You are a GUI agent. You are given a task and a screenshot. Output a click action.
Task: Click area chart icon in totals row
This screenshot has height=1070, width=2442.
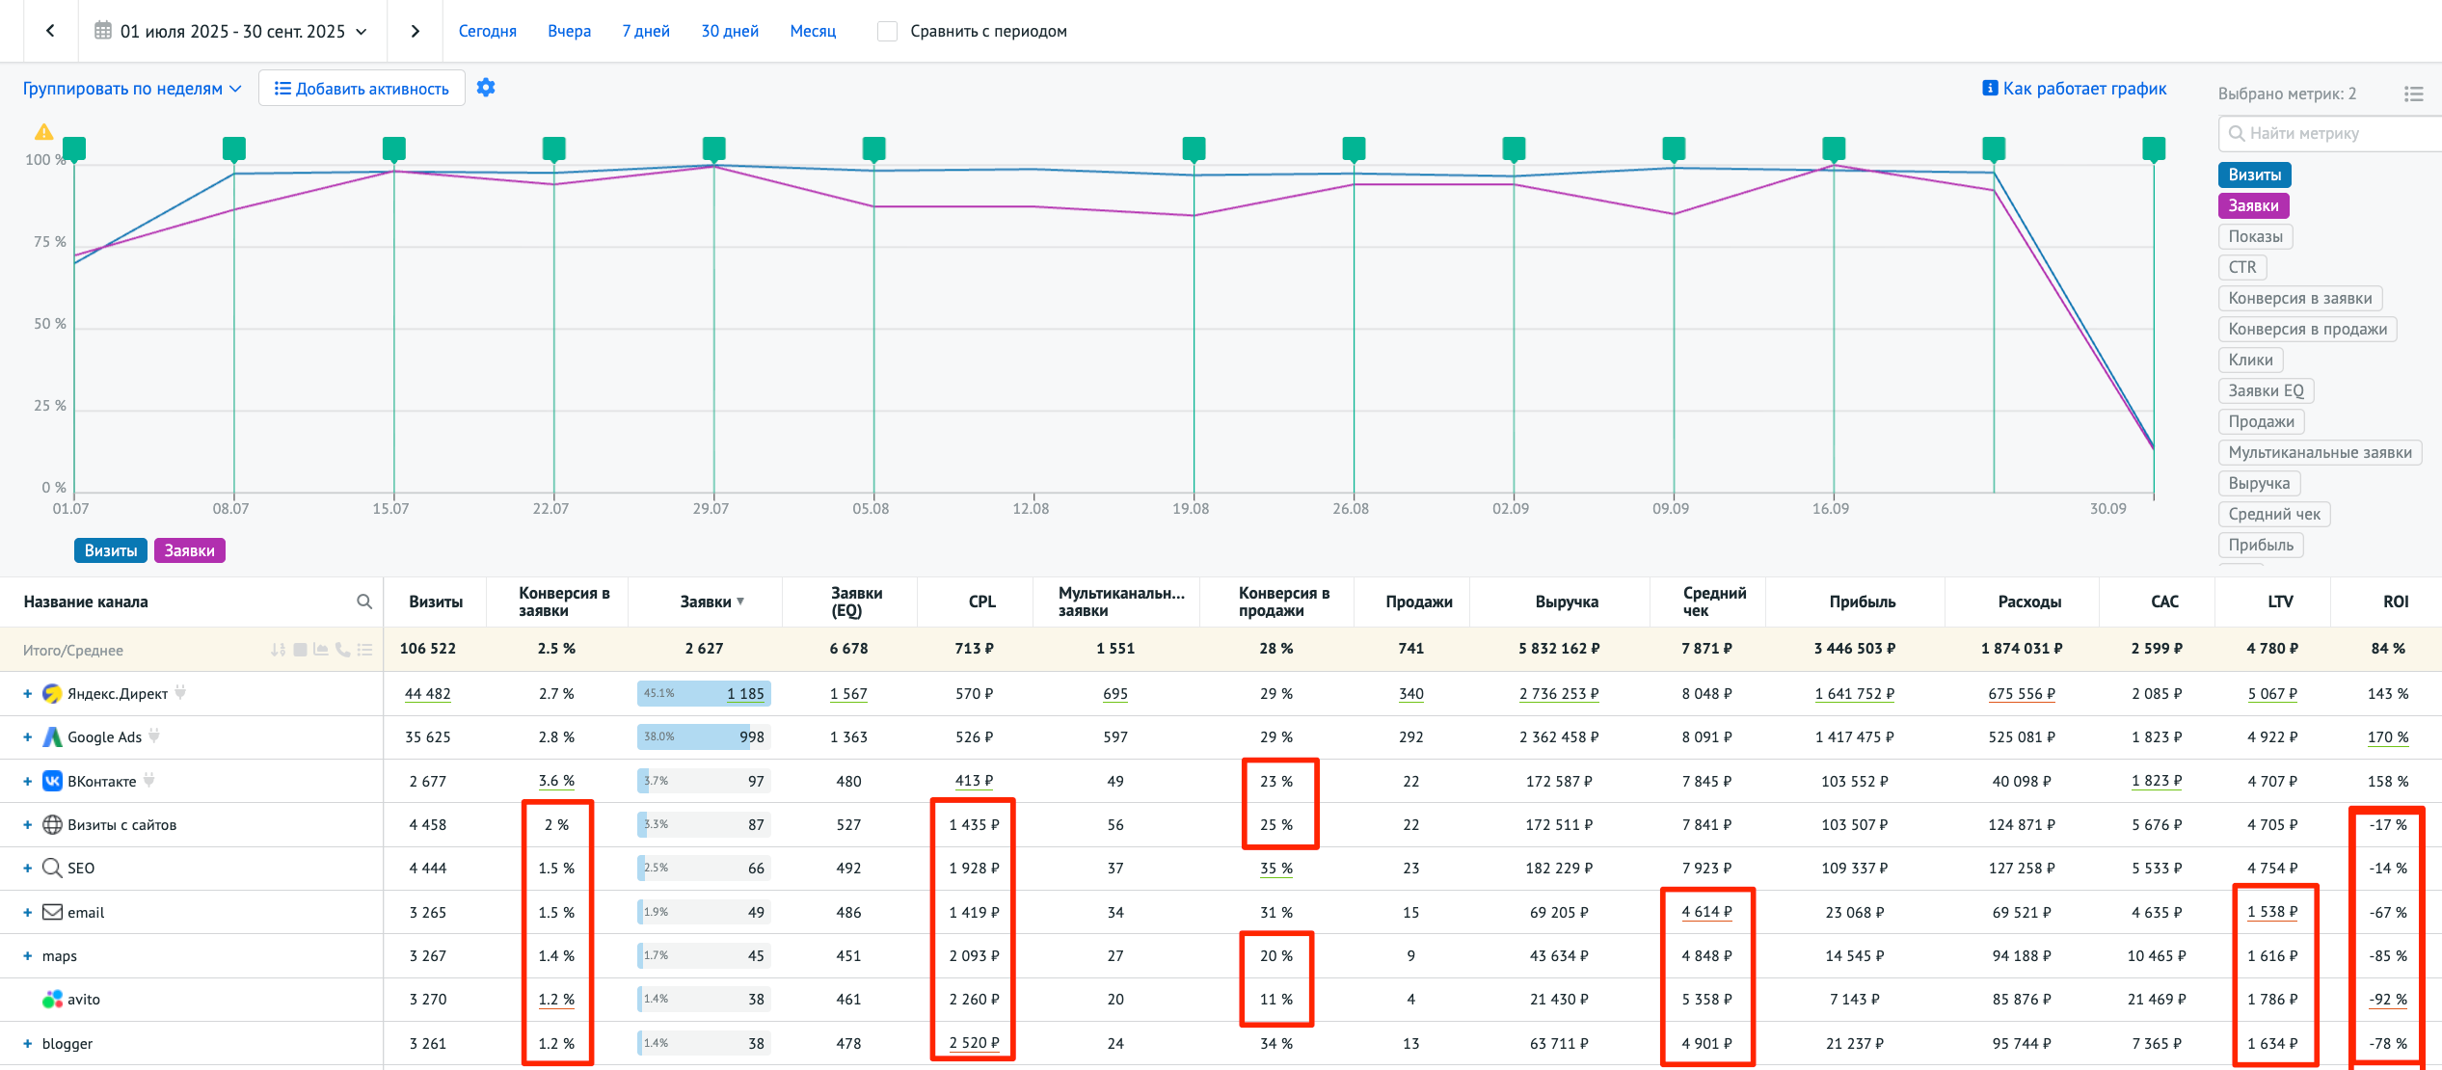(x=321, y=650)
